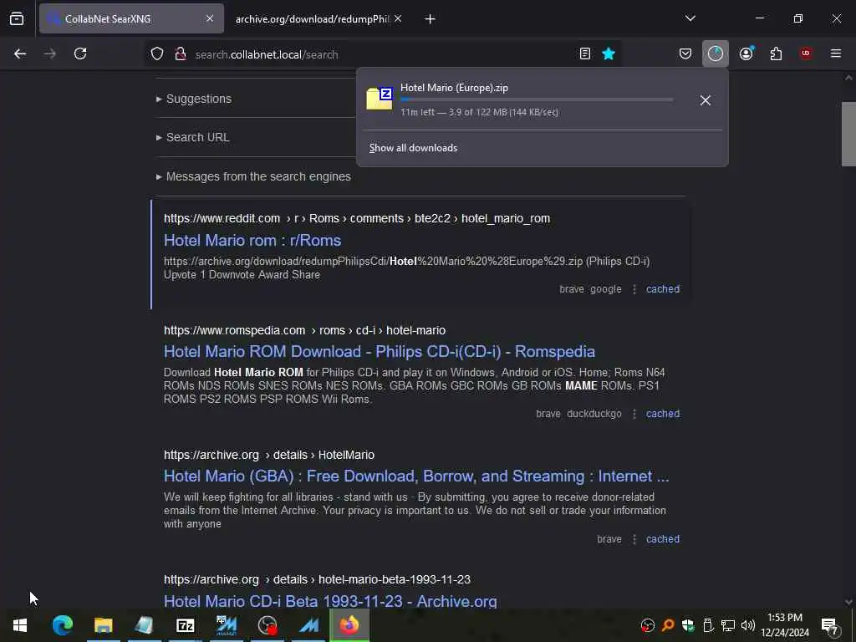Cancel the Hotel Mario (Europe).zip download
This screenshot has height=642, width=856.
706,100
